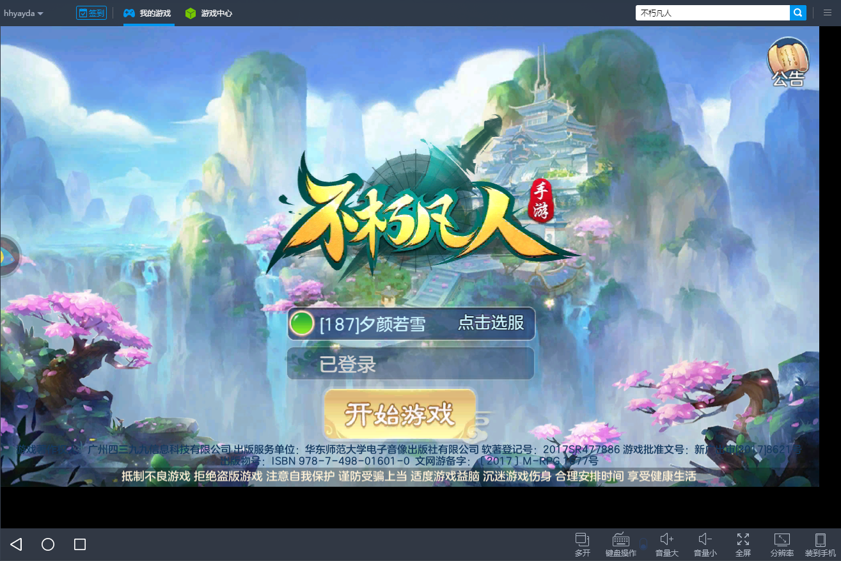This screenshot has width=841, height=561.
Task: Switch to 我的游戏 tab
Action: [x=148, y=13]
